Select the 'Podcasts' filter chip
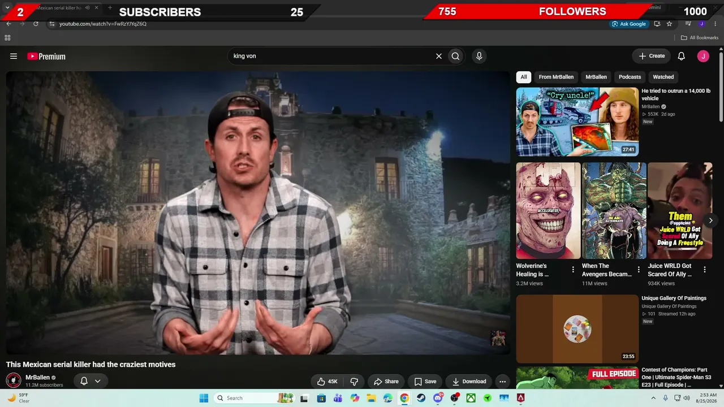 pos(630,77)
